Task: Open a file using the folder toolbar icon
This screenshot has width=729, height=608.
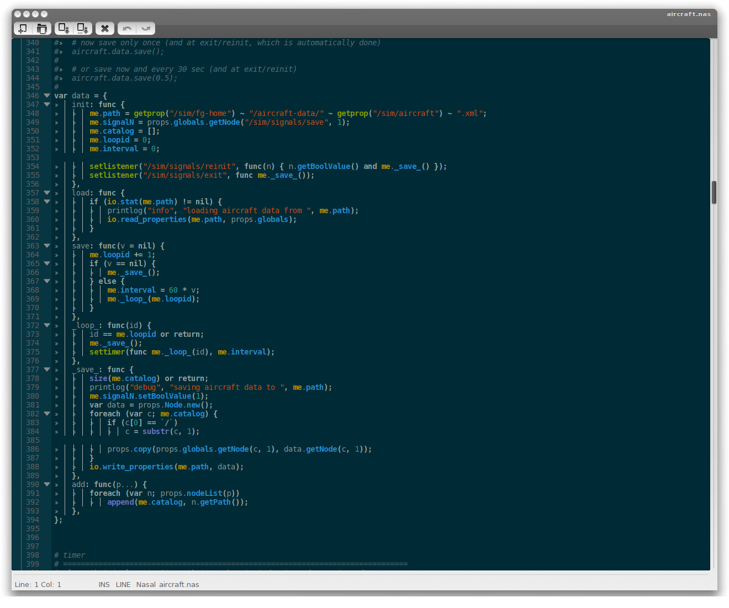Action: point(42,28)
